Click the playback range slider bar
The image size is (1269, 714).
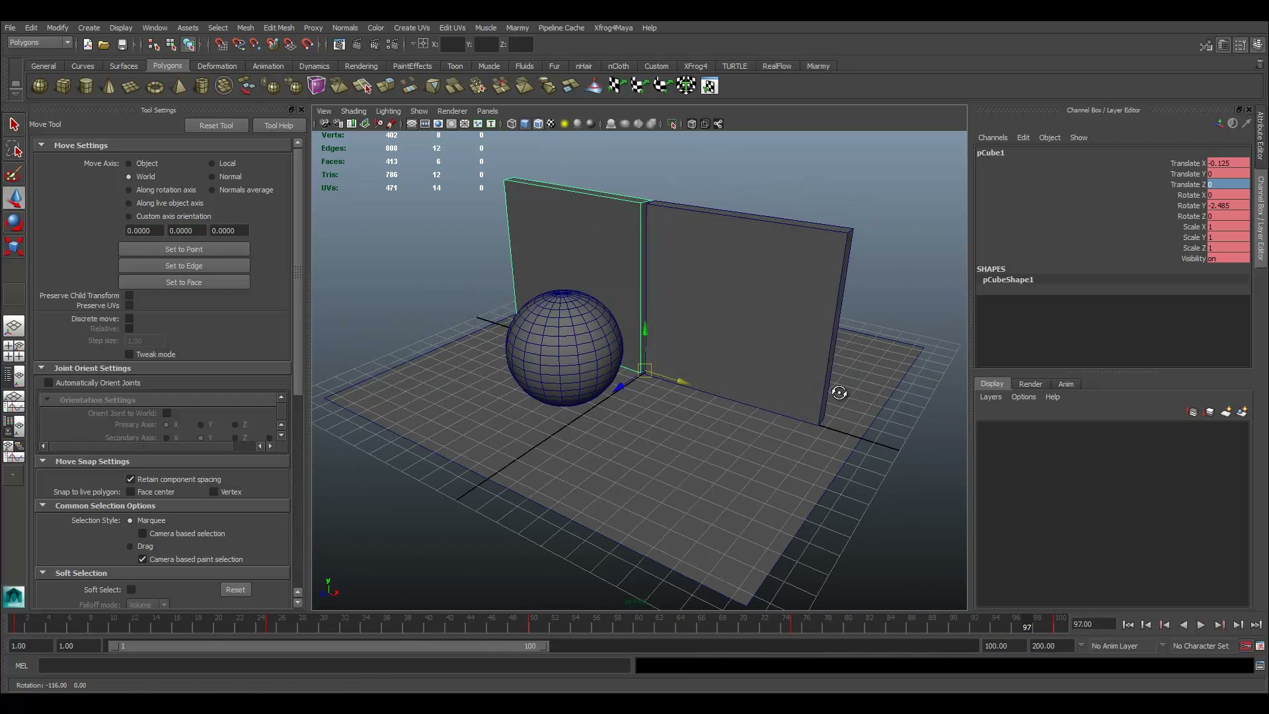point(328,646)
